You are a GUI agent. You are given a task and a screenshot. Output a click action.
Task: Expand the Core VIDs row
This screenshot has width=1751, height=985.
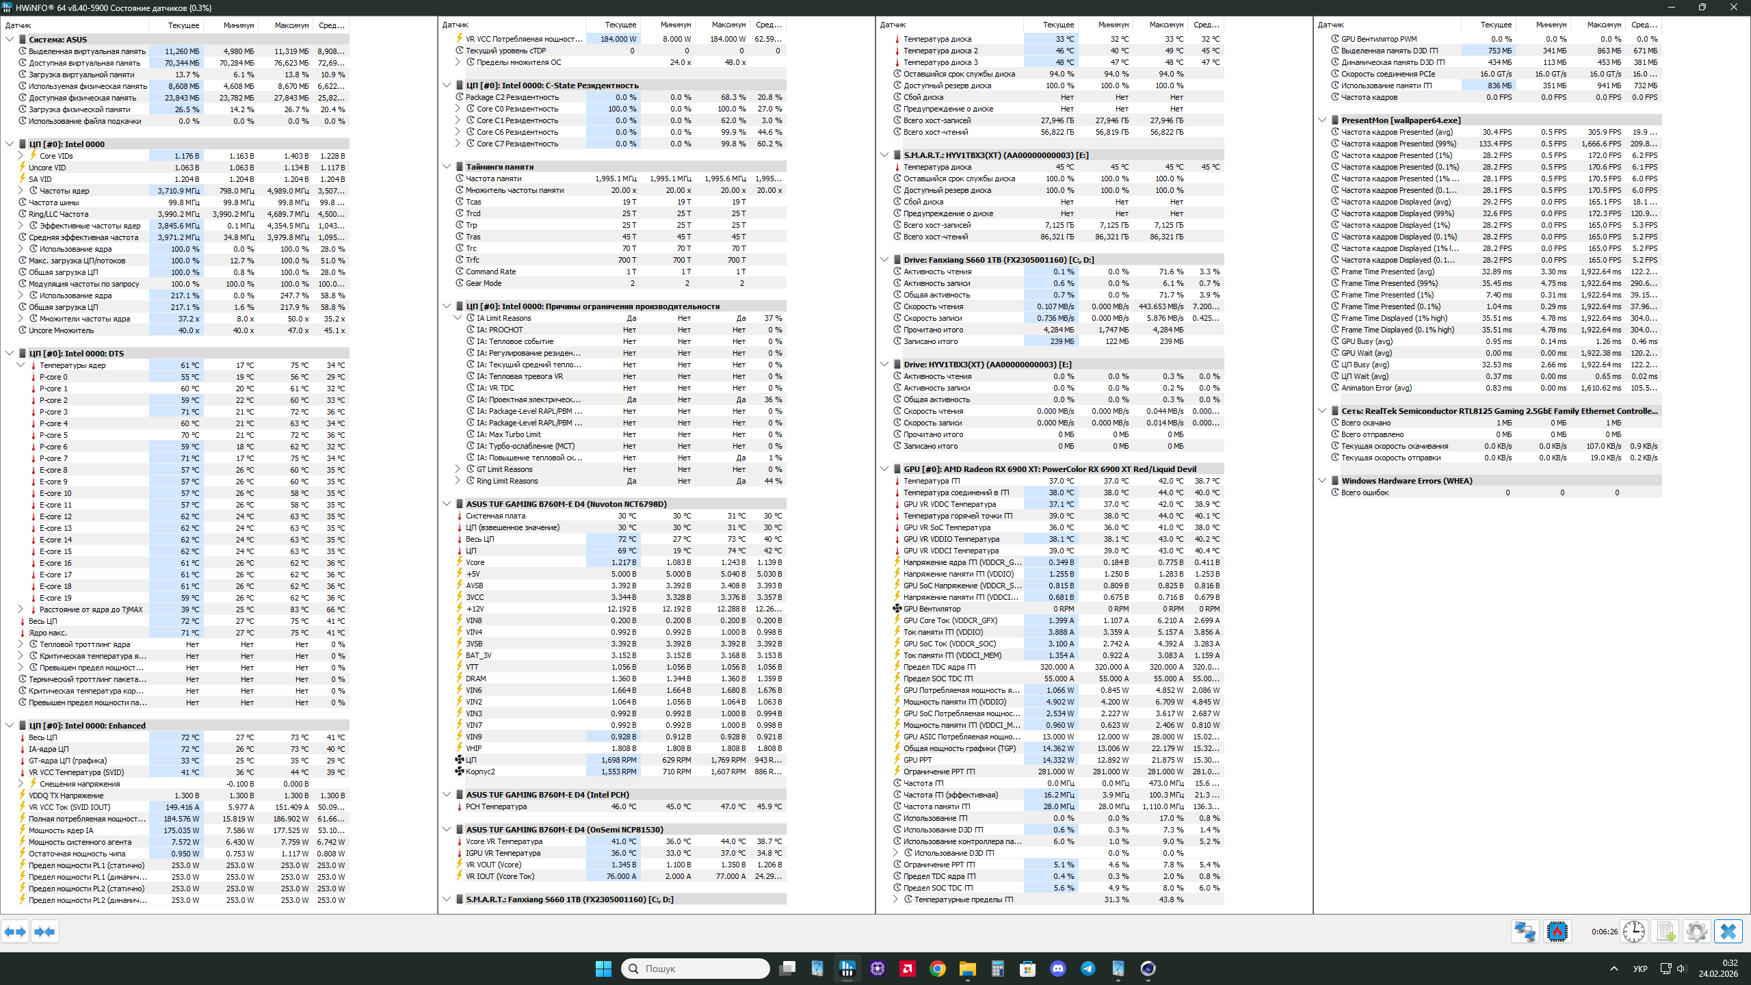coord(21,156)
